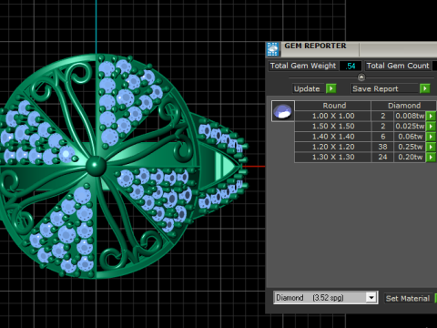The width and height of the screenshot is (437, 328).
Task: Click the 0.06tw weight cell
Action: 410,137
